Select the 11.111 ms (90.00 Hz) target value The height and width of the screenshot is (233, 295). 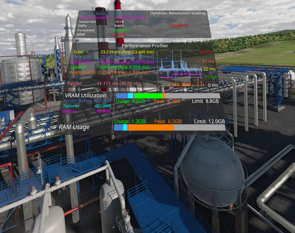(118, 84)
